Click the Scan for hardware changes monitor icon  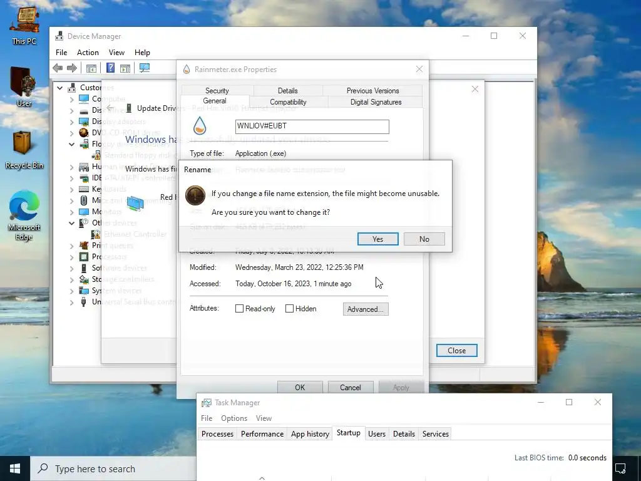coord(145,68)
